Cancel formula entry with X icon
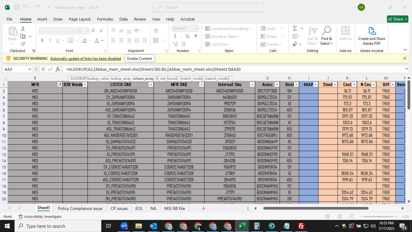The image size is (412, 232). click(43, 69)
